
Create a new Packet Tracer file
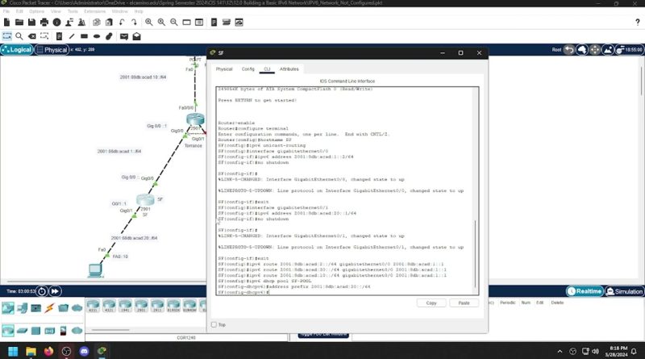(7, 23)
